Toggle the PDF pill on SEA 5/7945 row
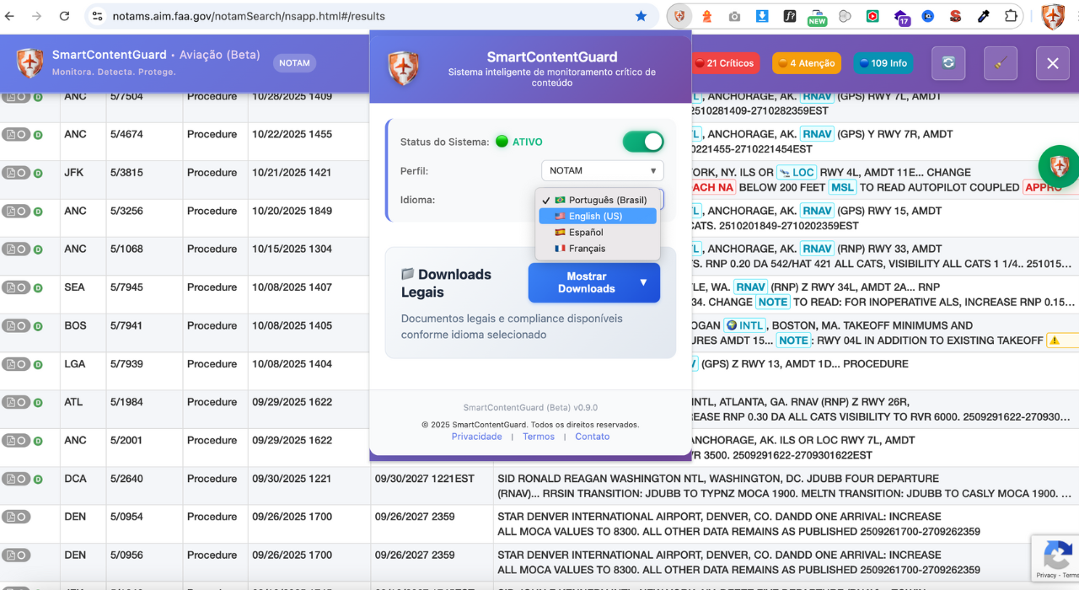 pos(15,287)
